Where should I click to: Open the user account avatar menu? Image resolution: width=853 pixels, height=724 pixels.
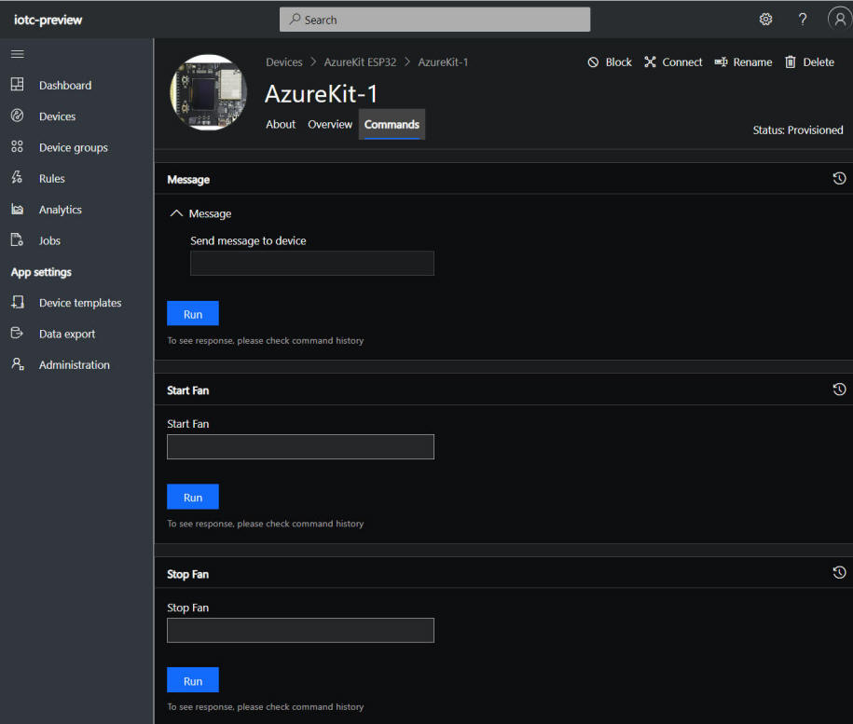pyautogui.click(x=840, y=20)
